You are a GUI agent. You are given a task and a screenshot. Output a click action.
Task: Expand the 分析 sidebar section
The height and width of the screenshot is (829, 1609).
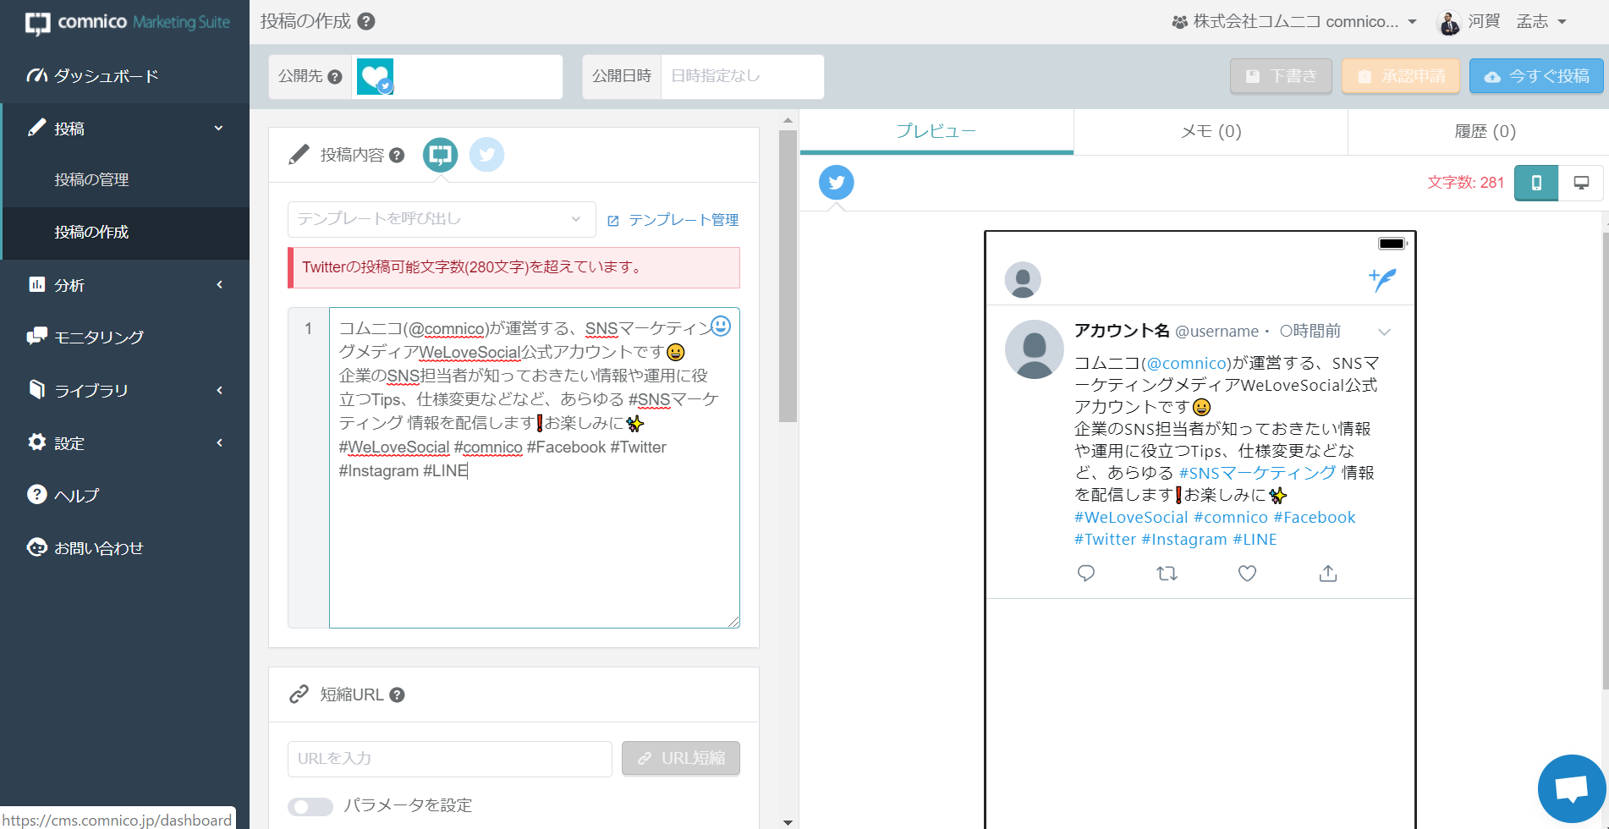point(124,285)
